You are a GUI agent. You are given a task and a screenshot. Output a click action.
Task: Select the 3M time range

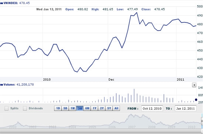point(80,108)
